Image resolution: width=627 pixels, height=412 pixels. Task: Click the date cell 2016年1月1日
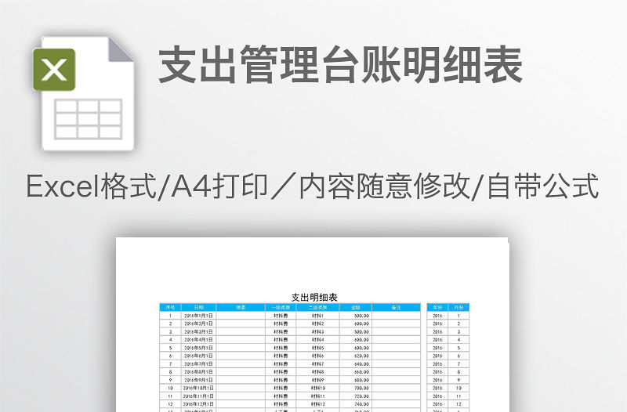click(199, 316)
